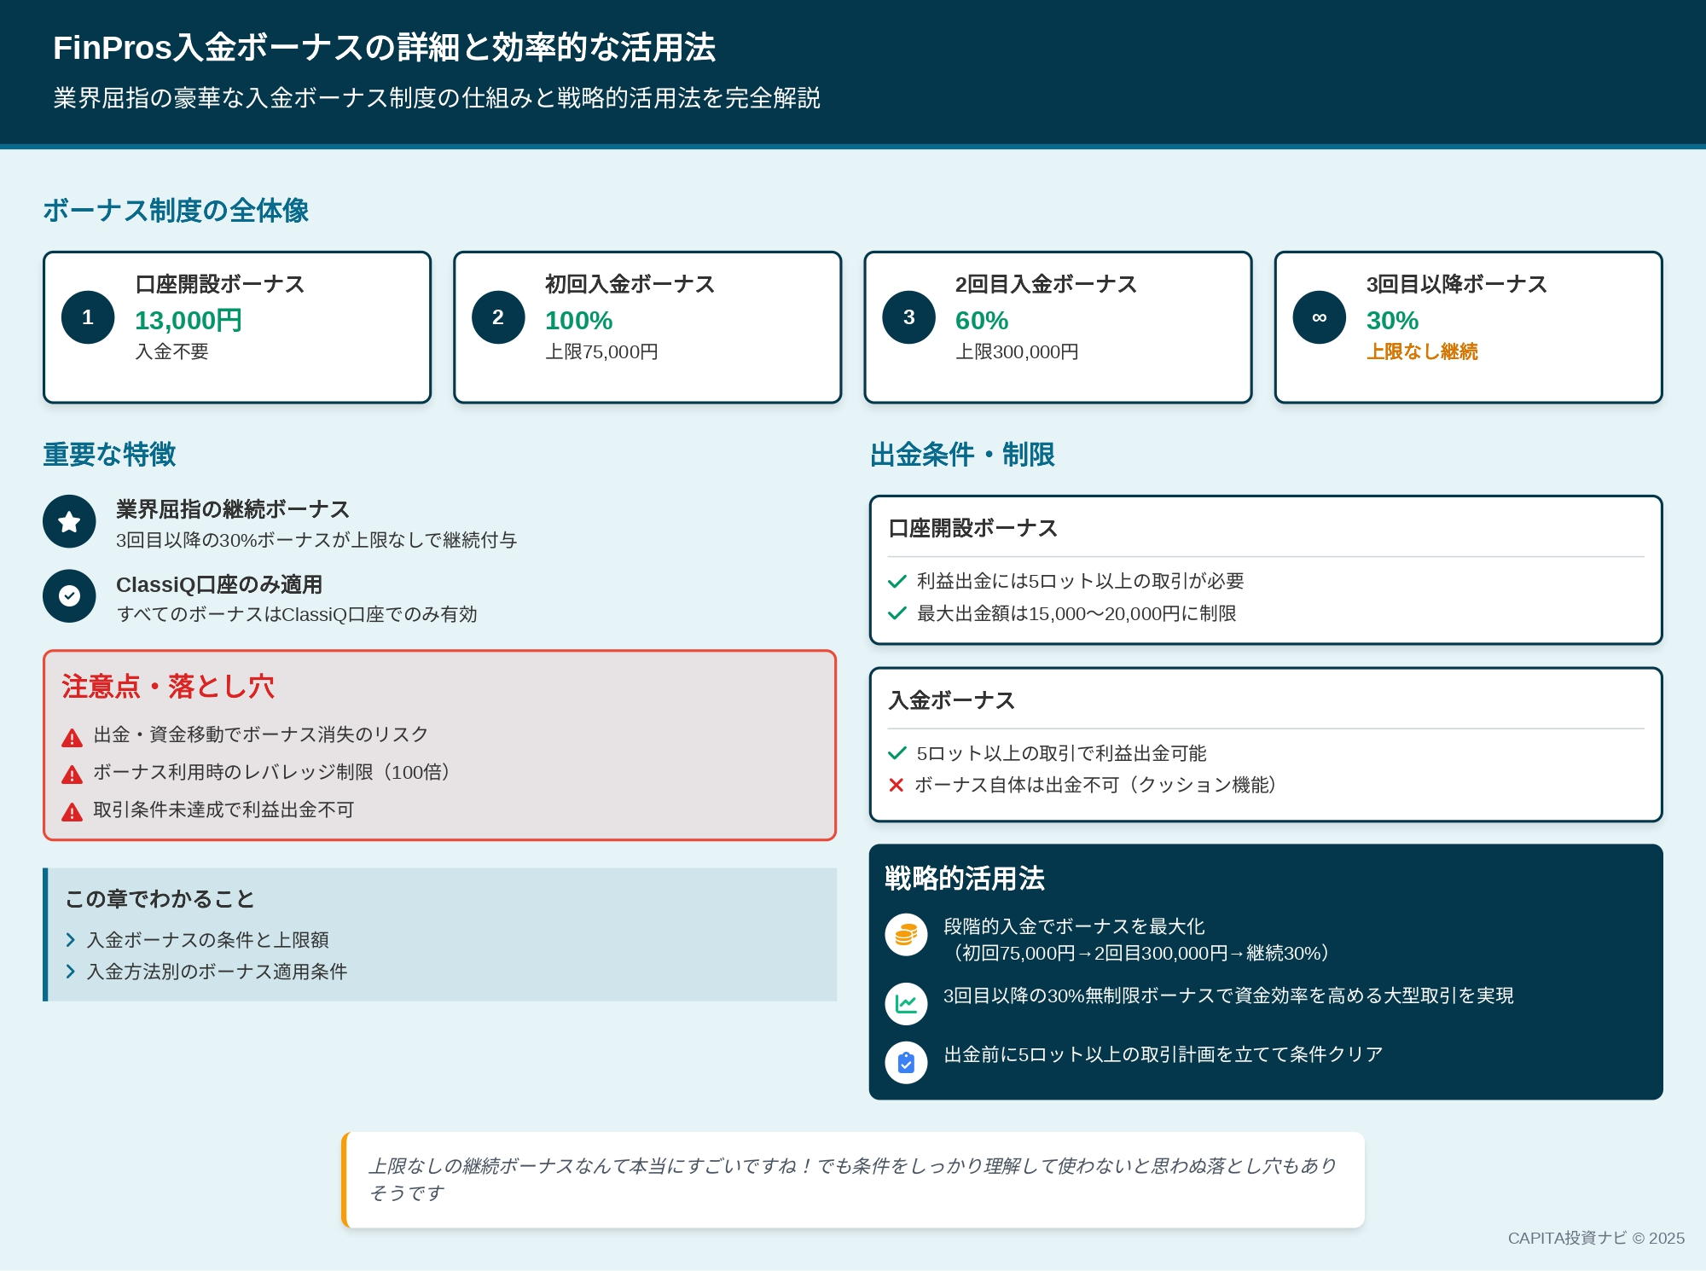Viewport: 1706px width, 1271px height.
Task: Click the infinity symbol circle badge
Action: [x=1319, y=317]
